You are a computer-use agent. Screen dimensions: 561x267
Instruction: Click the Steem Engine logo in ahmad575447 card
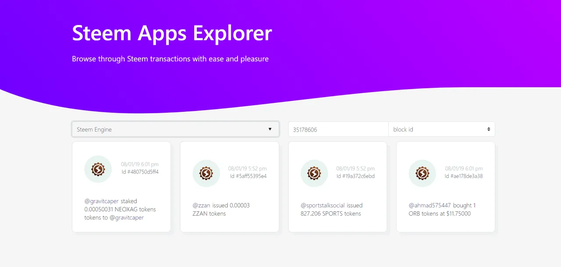(x=422, y=173)
